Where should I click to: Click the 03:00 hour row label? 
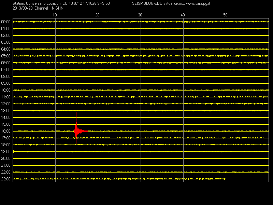pos(6,42)
